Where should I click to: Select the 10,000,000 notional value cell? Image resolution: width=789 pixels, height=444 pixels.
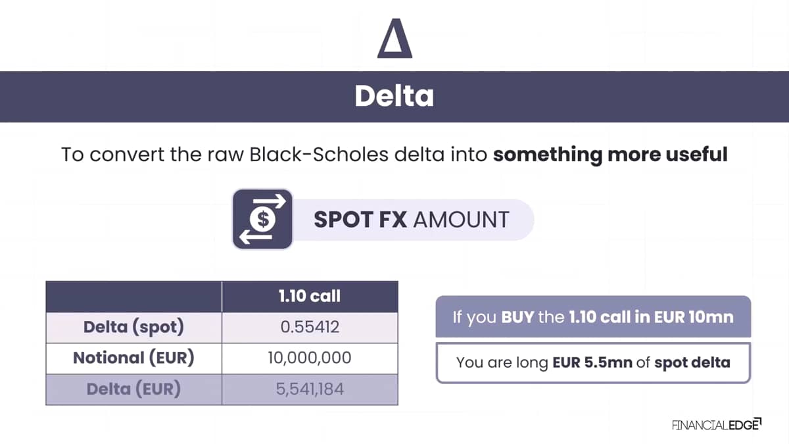310,358
